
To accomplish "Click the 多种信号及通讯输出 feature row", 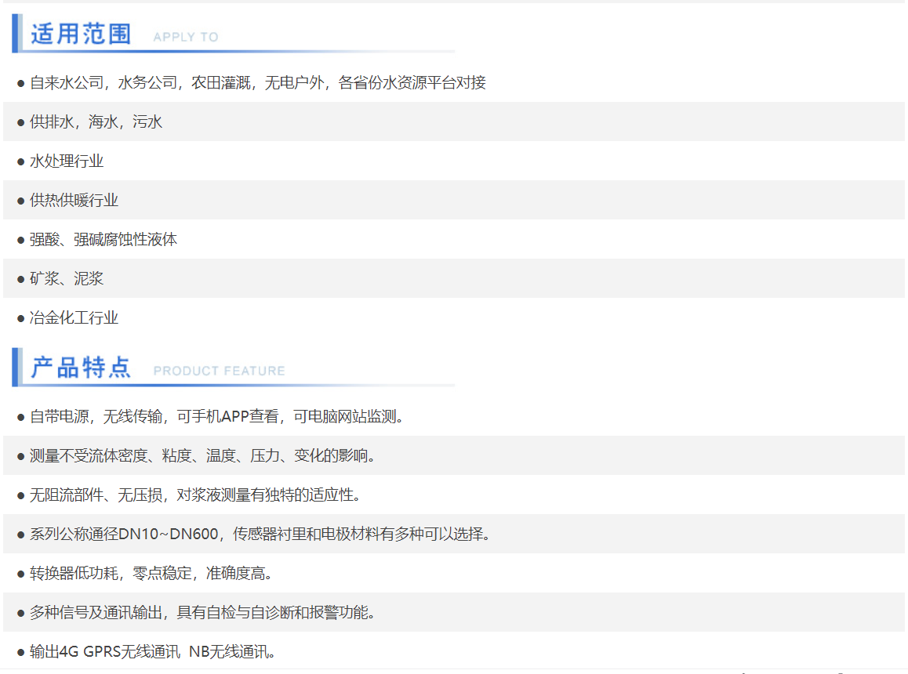I will click(202, 612).
